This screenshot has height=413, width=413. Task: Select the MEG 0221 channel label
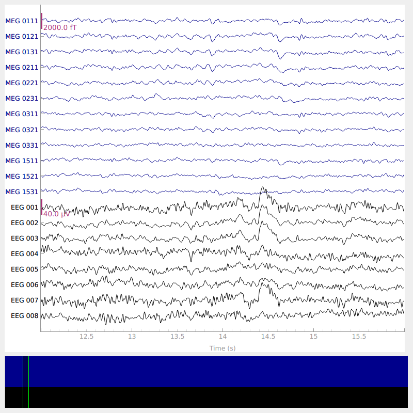click(22, 83)
